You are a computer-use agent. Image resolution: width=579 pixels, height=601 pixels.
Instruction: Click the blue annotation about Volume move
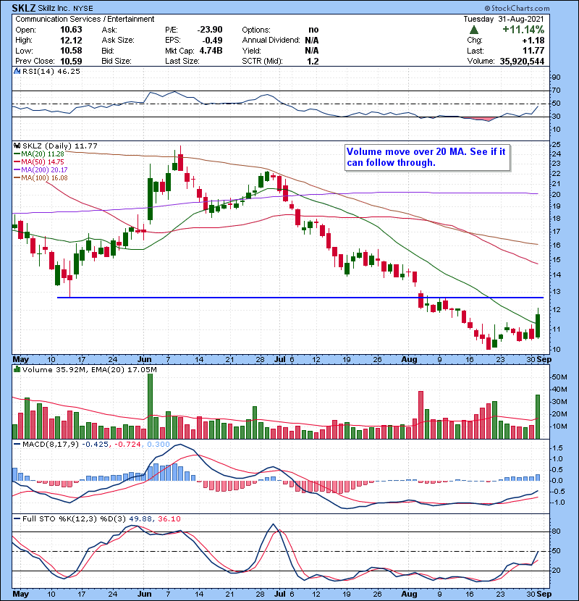coord(426,157)
